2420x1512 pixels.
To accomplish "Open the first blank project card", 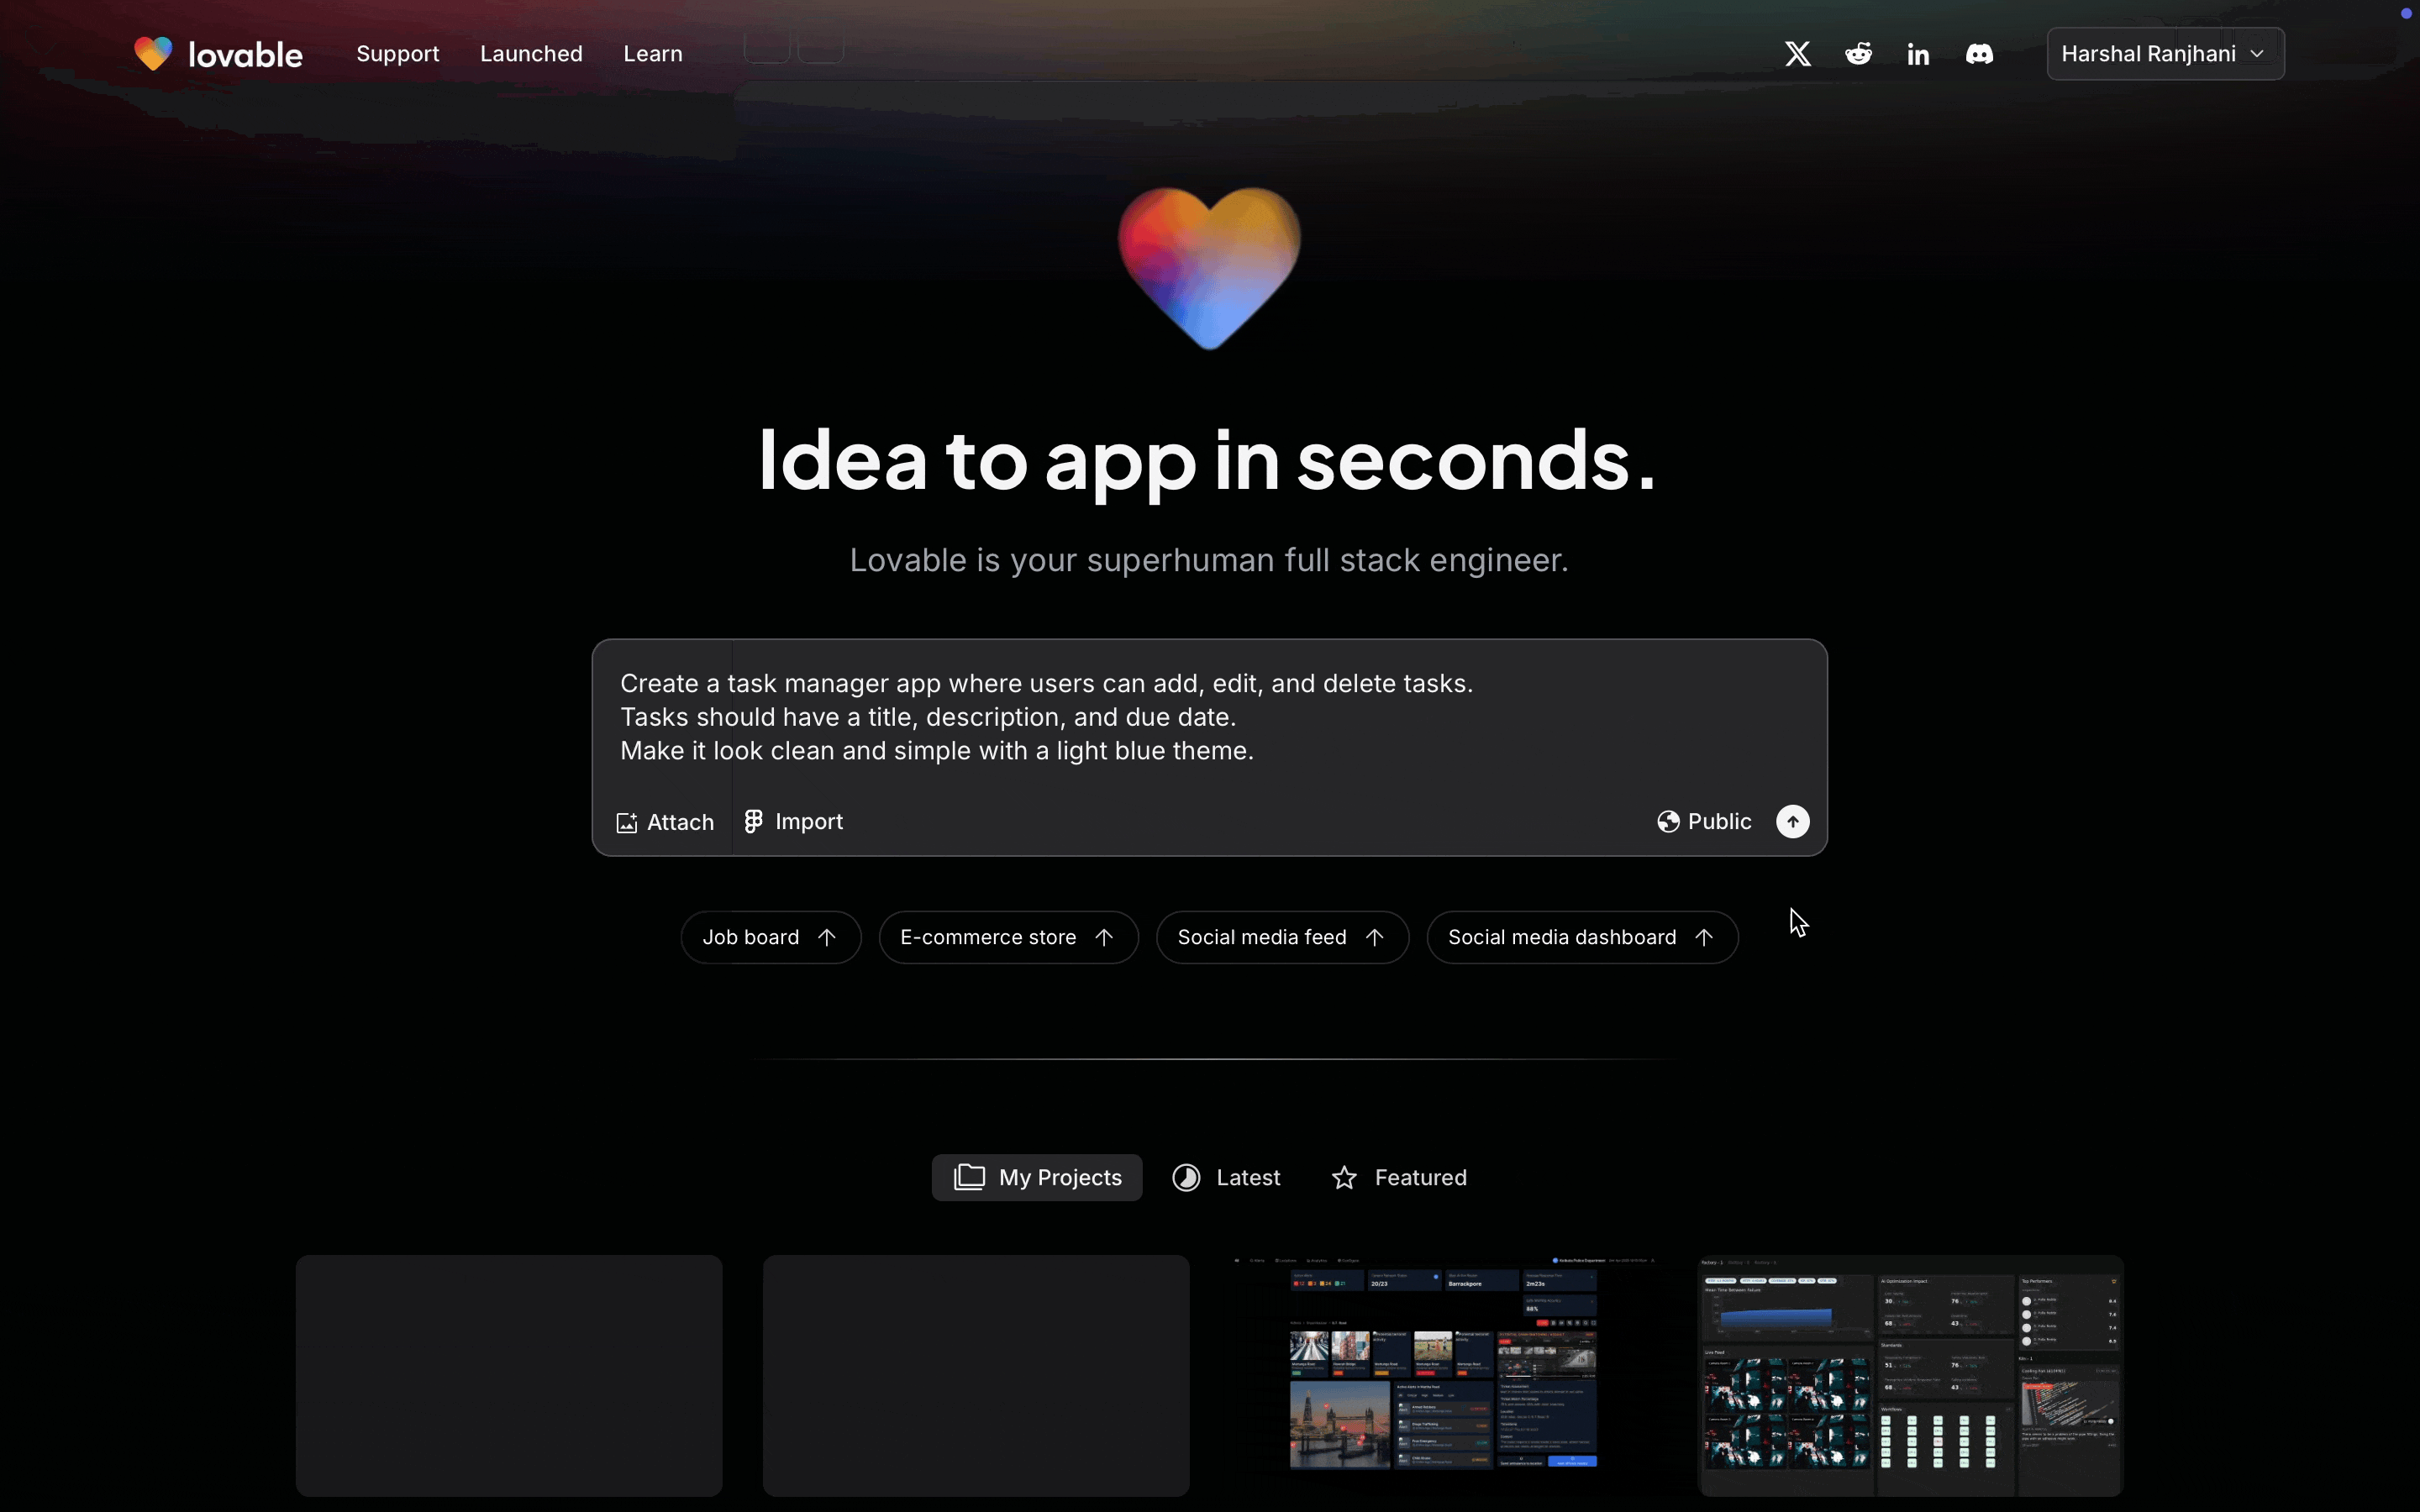I will pos(509,1375).
